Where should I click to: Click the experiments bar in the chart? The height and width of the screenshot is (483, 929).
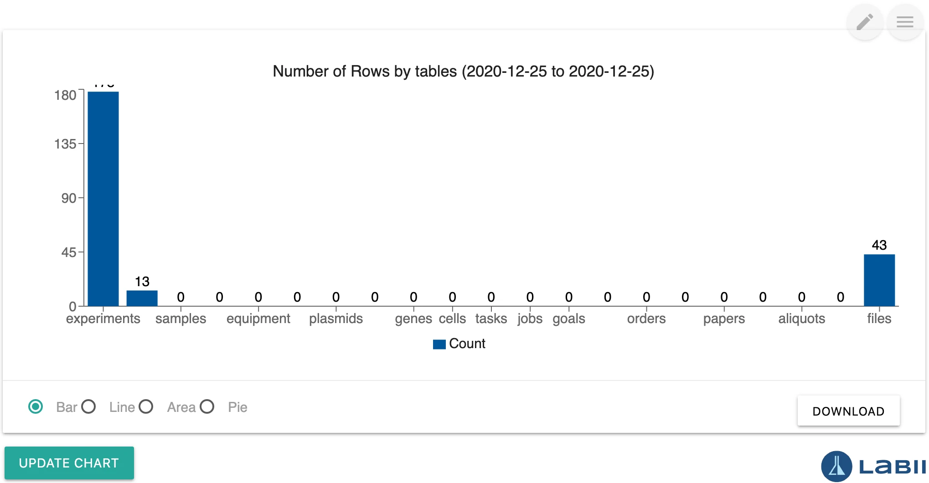[103, 196]
